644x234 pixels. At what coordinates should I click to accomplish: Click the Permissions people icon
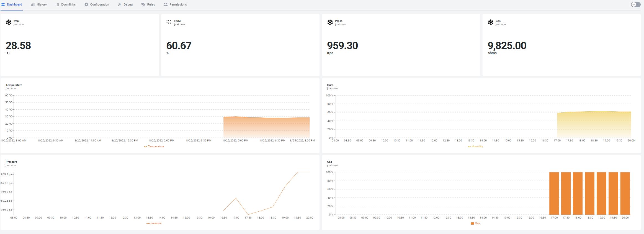coord(166,4)
